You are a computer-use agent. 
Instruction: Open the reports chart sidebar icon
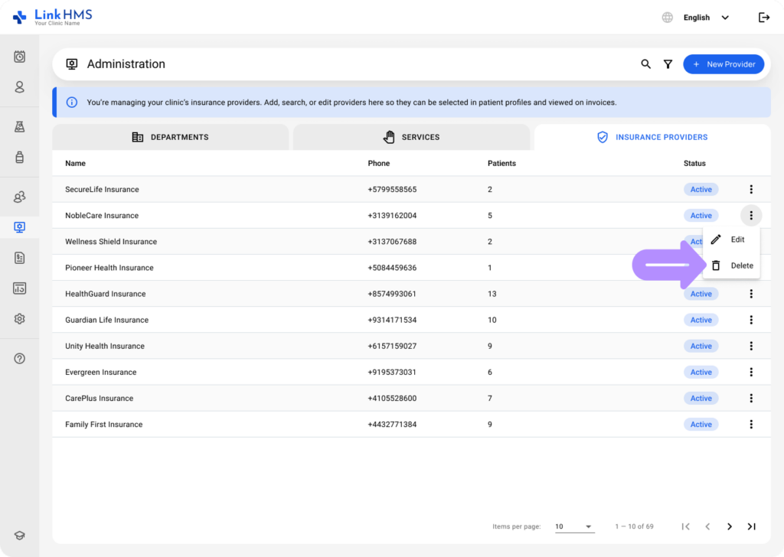pyautogui.click(x=19, y=288)
